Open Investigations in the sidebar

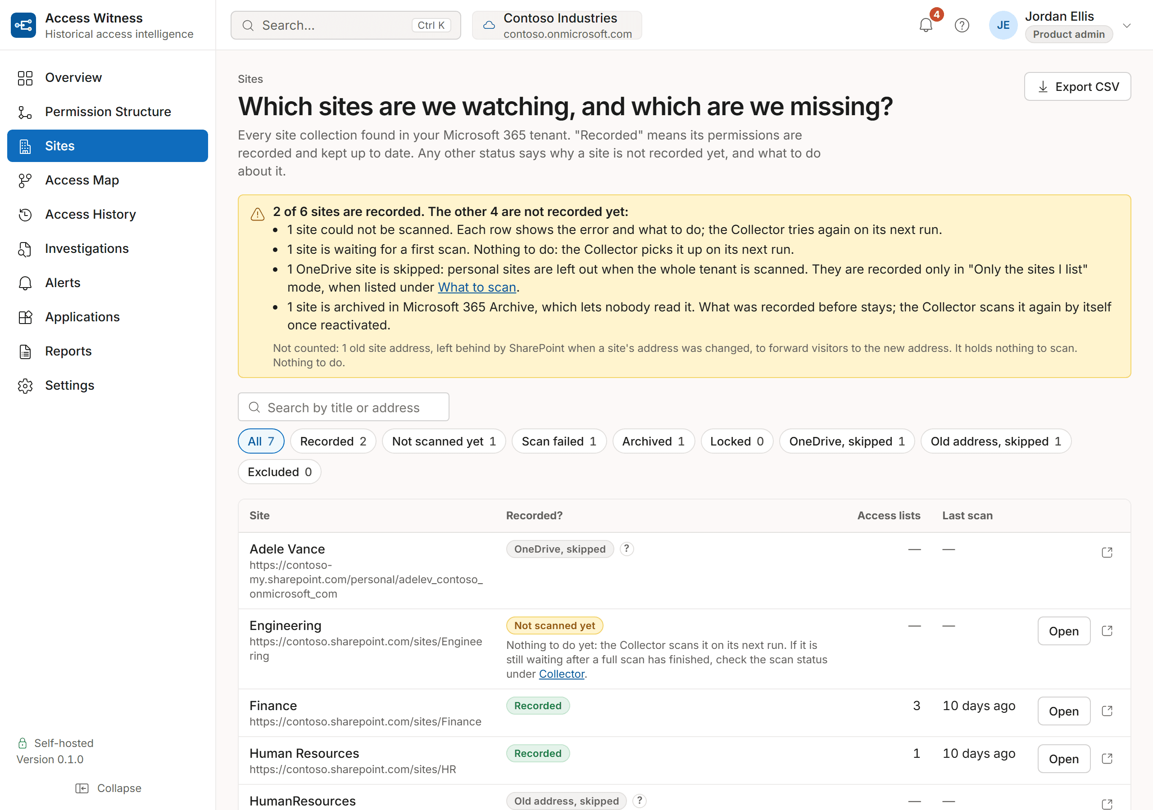pos(108,248)
